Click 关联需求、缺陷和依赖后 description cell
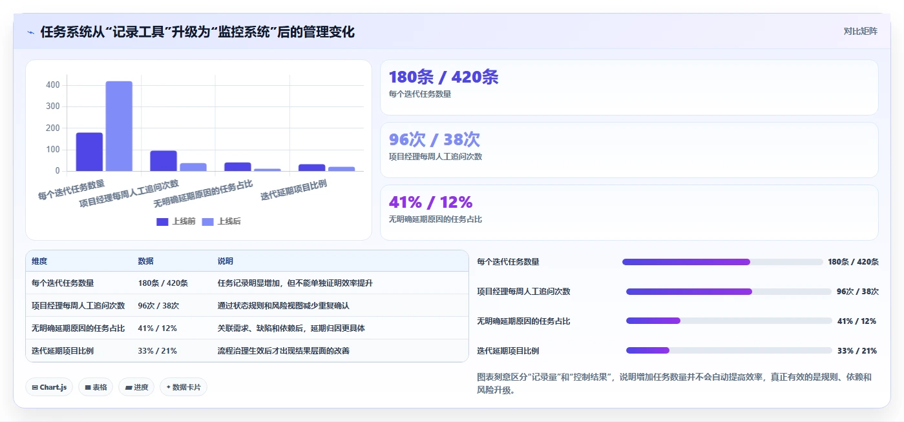904x422 pixels. coord(291,328)
